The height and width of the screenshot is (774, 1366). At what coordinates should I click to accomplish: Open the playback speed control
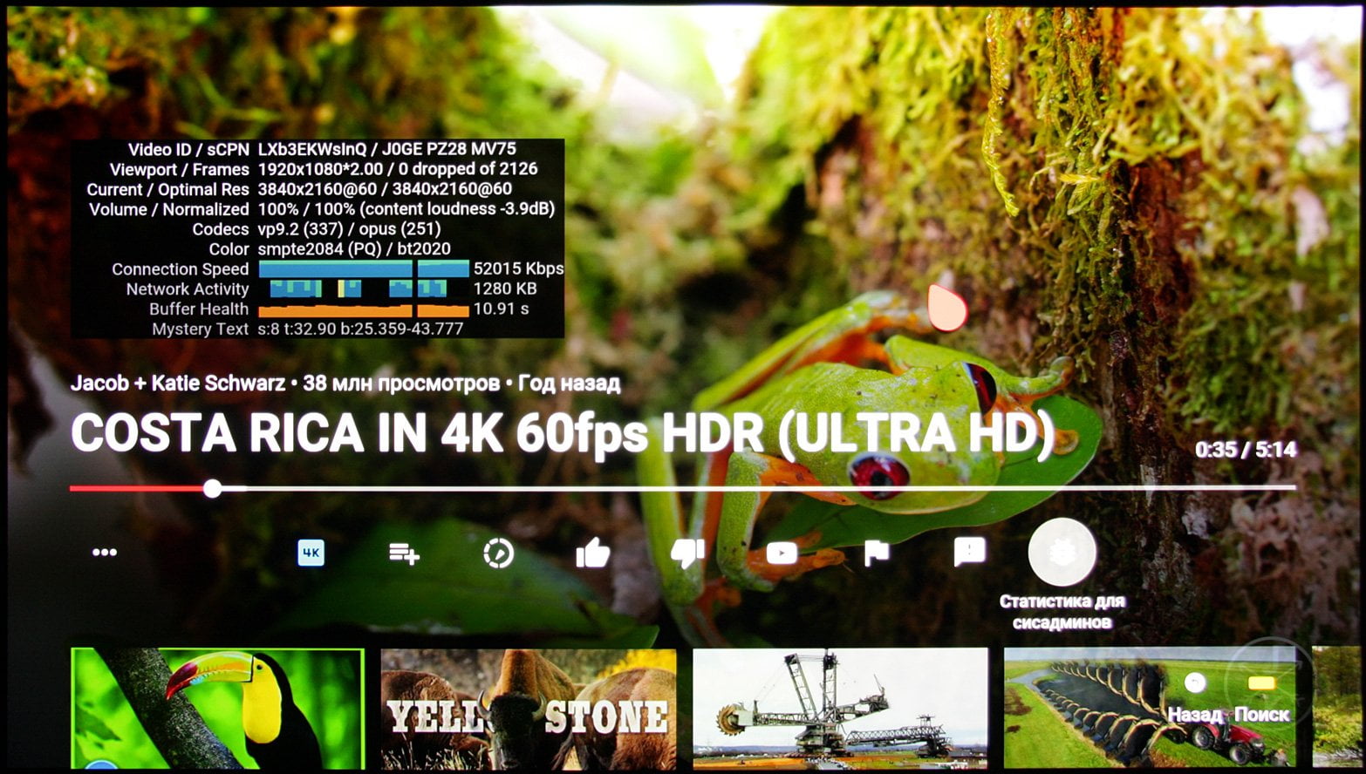tap(498, 553)
